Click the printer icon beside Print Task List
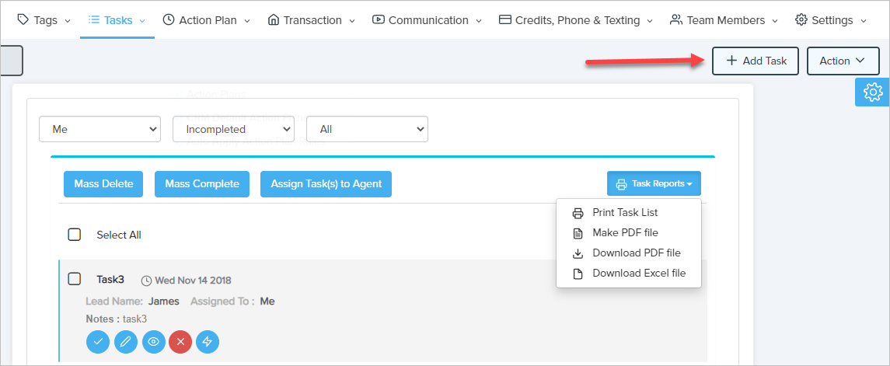Screen dimensions: 890x366 (578, 213)
